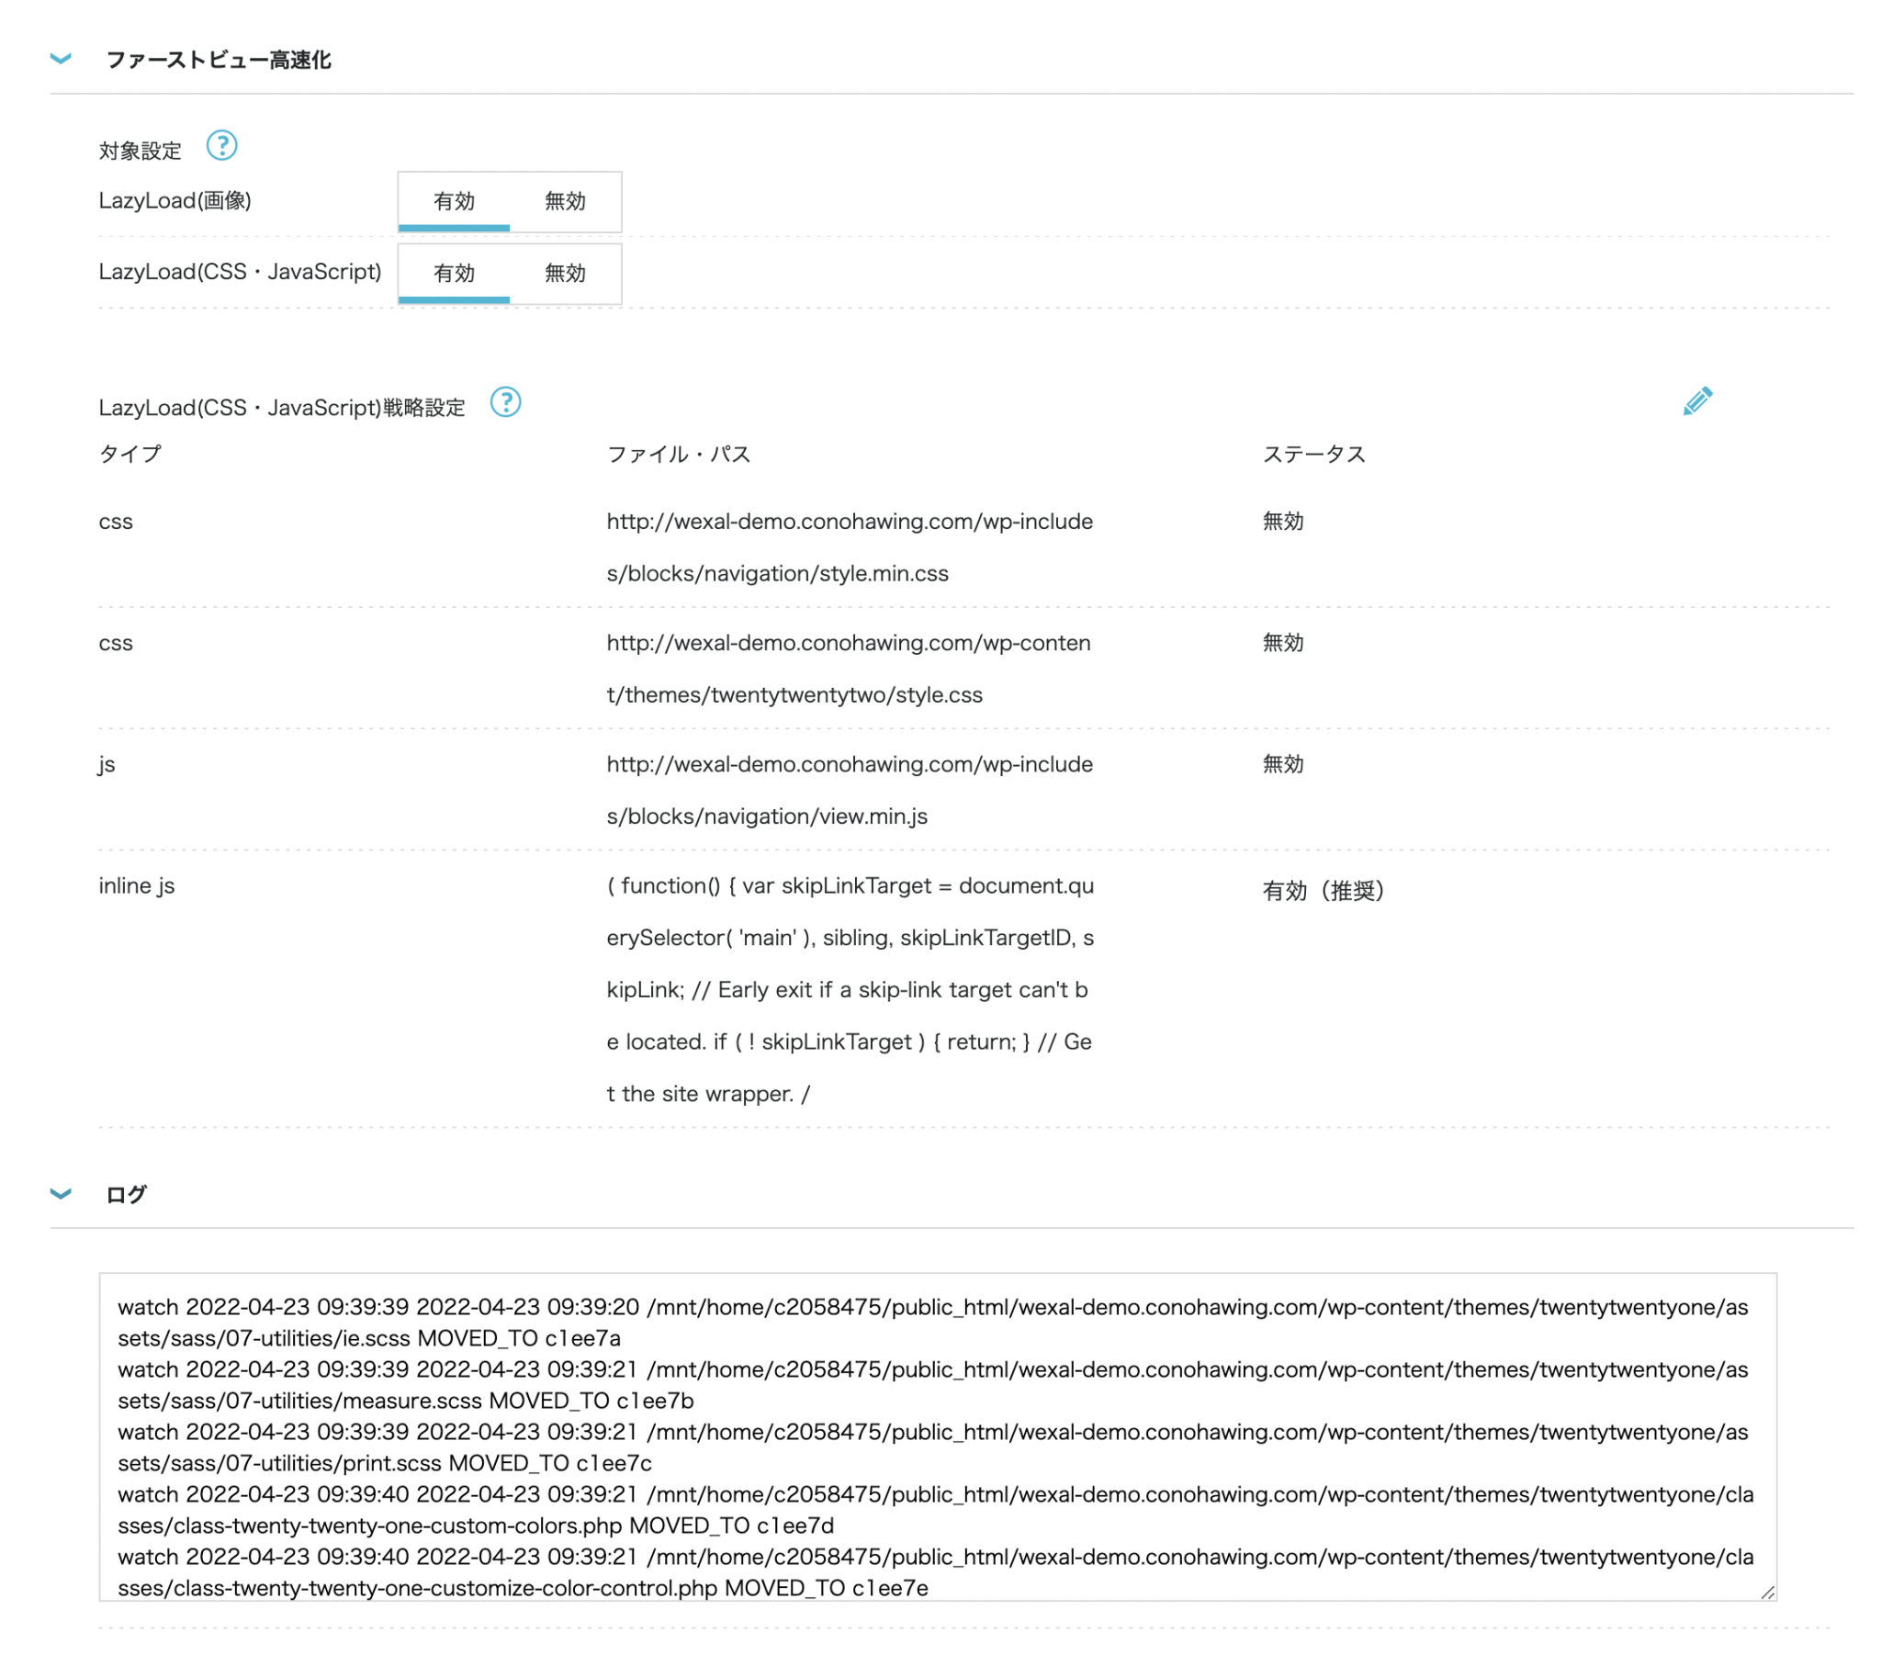Click the 有効（推奨）status of inline js

pyautogui.click(x=1323, y=890)
